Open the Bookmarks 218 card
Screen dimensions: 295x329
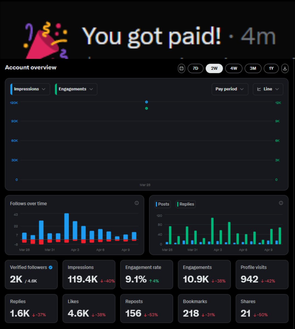(204, 308)
